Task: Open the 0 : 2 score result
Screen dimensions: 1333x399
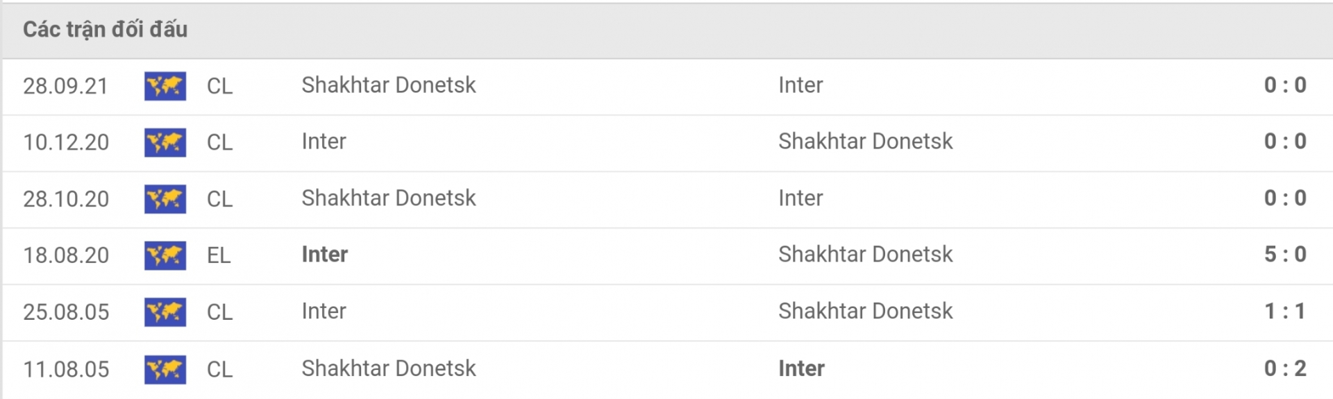Action: click(1285, 368)
